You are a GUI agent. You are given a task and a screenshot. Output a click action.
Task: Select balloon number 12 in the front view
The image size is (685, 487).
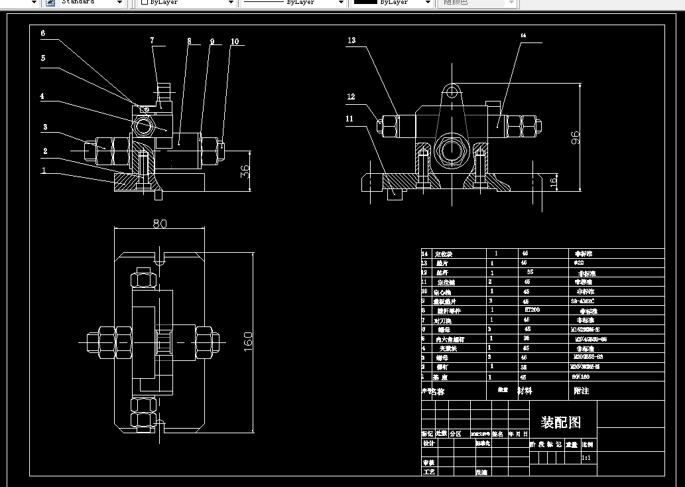(351, 97)
